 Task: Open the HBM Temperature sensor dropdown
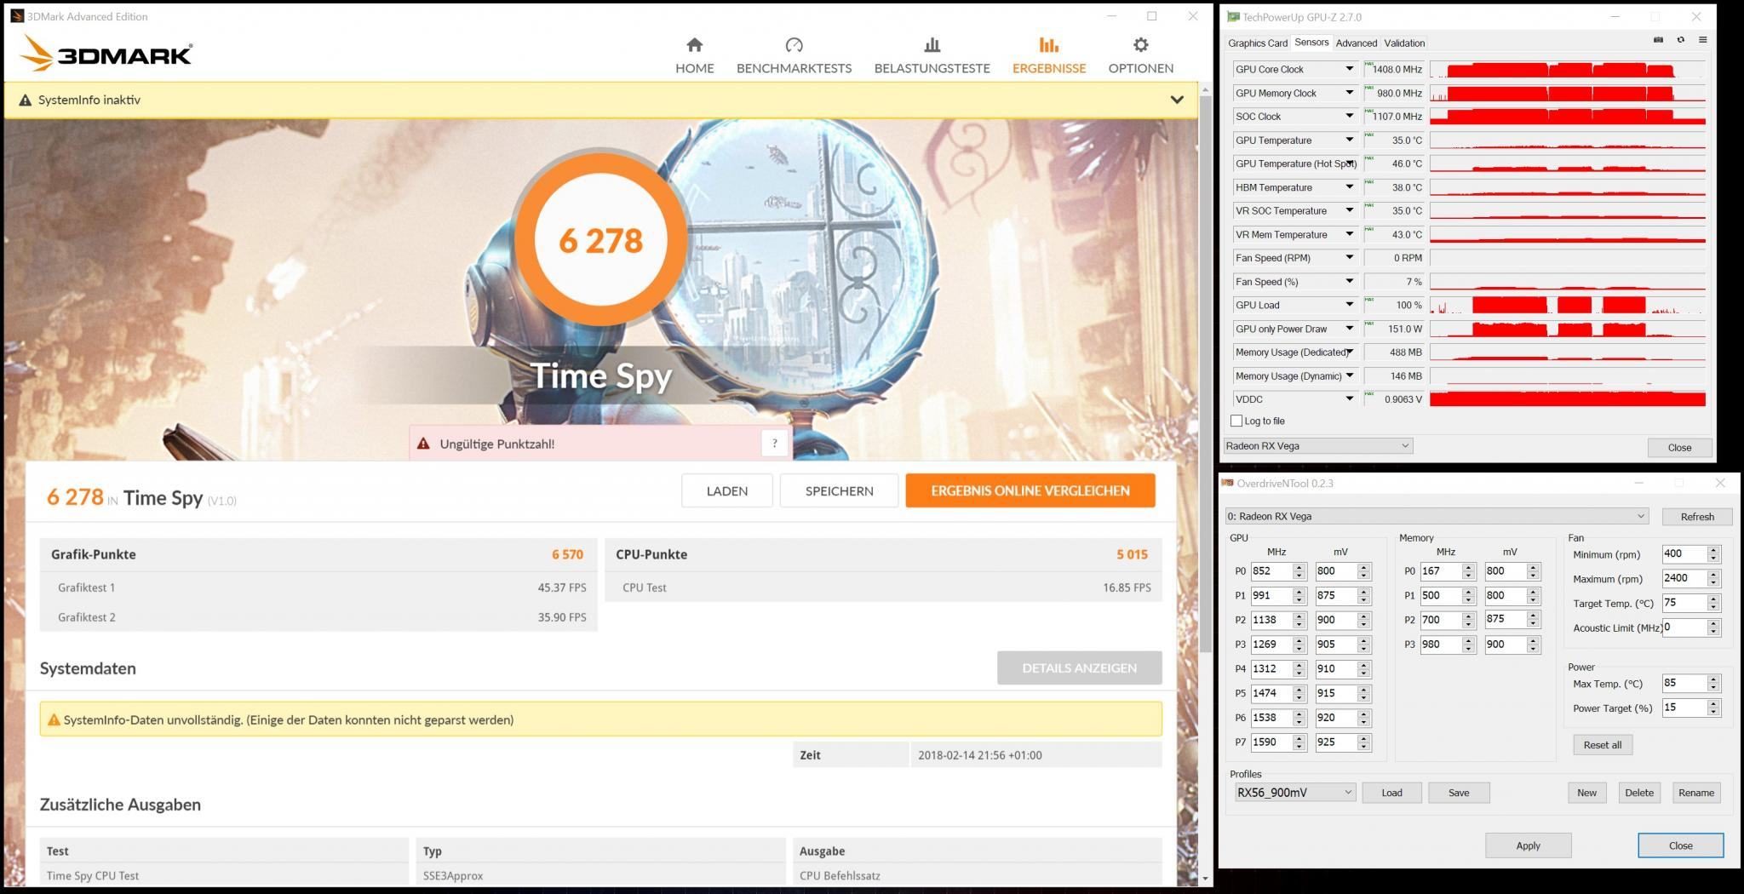1349,187
